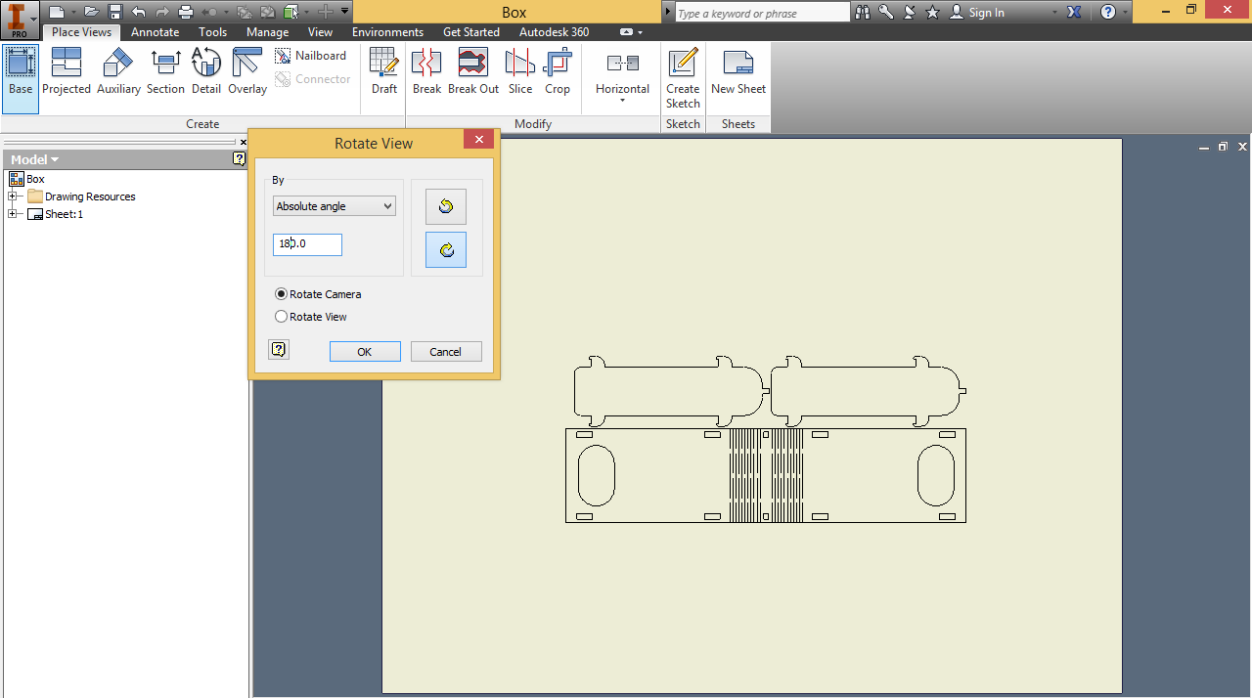1252x698 pixels.
Task: Select the Rotate View option
Action: [282, 316]
